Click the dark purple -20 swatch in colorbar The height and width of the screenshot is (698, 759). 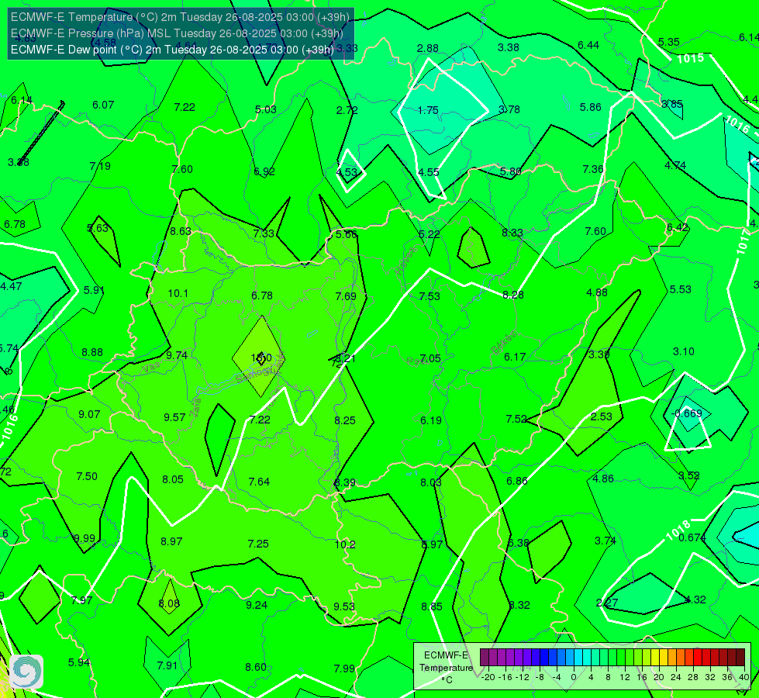point(484,658)
